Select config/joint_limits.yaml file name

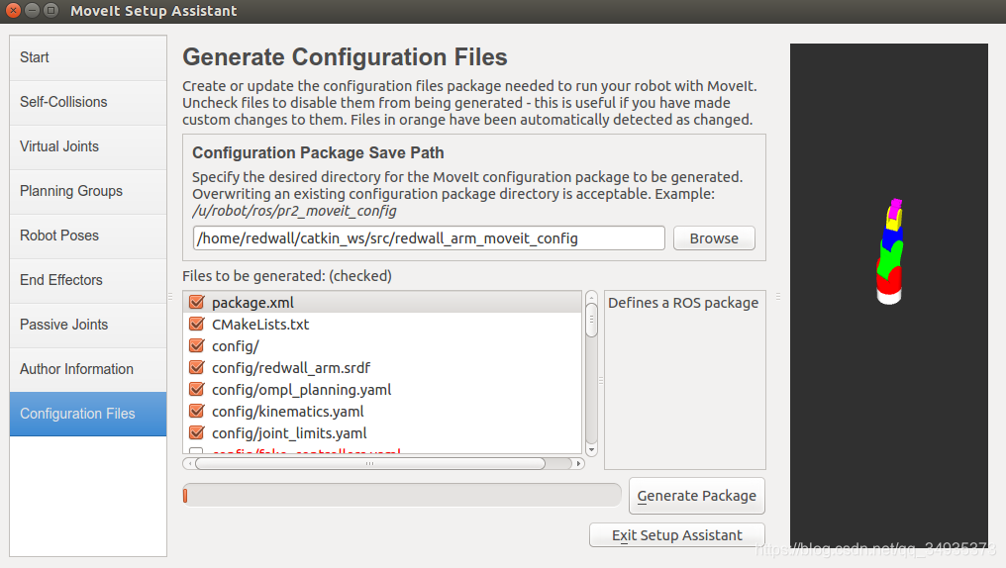289,433
